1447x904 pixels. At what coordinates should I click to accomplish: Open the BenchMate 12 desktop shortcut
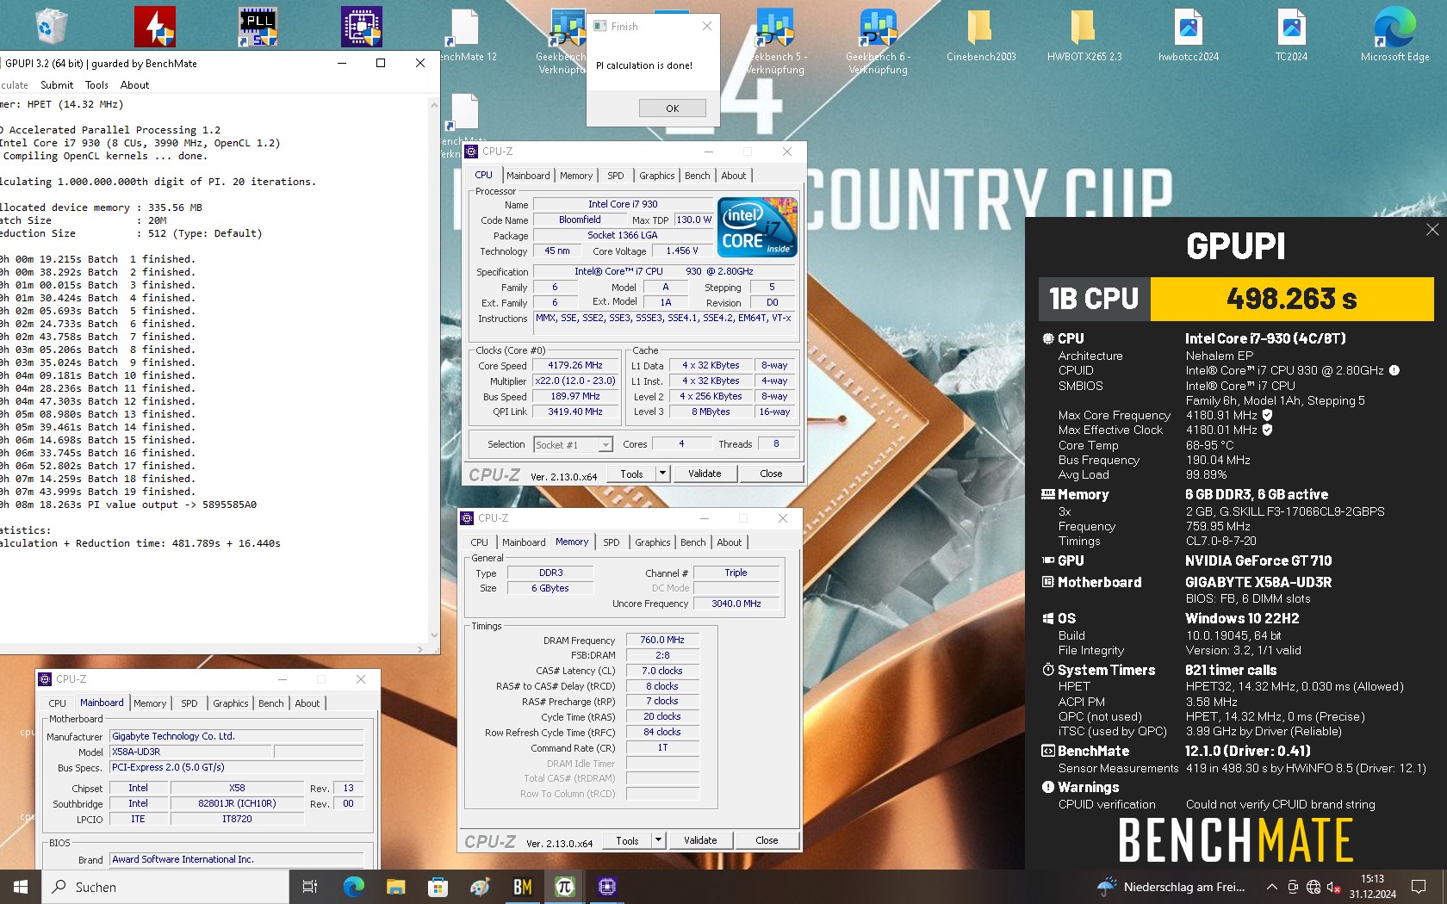pos(466,36)
